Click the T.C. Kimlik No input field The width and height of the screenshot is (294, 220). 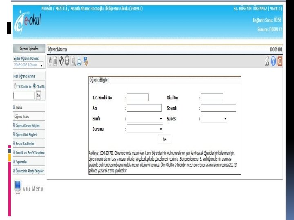[138, 97]
